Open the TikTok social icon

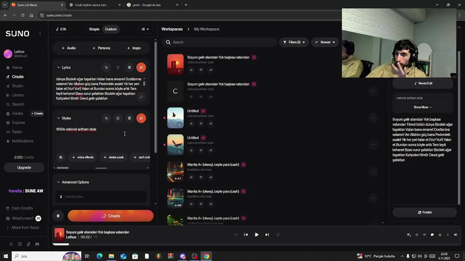click(28, 244)
